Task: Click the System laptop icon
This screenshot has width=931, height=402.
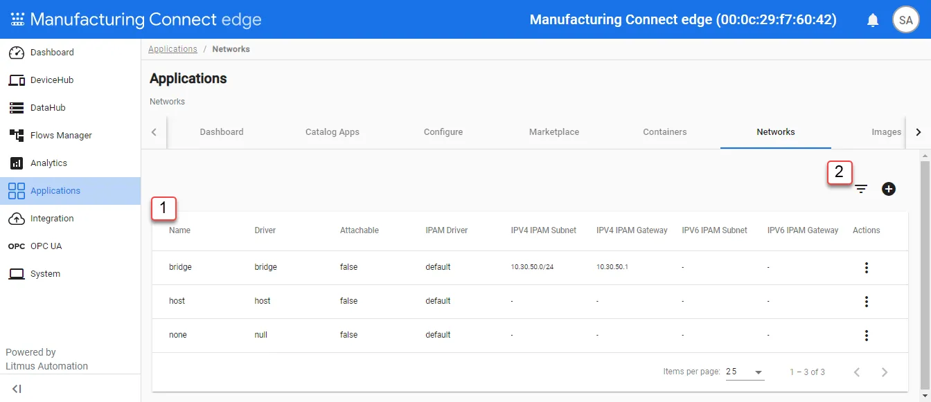Action: click(x=17, y=274)
